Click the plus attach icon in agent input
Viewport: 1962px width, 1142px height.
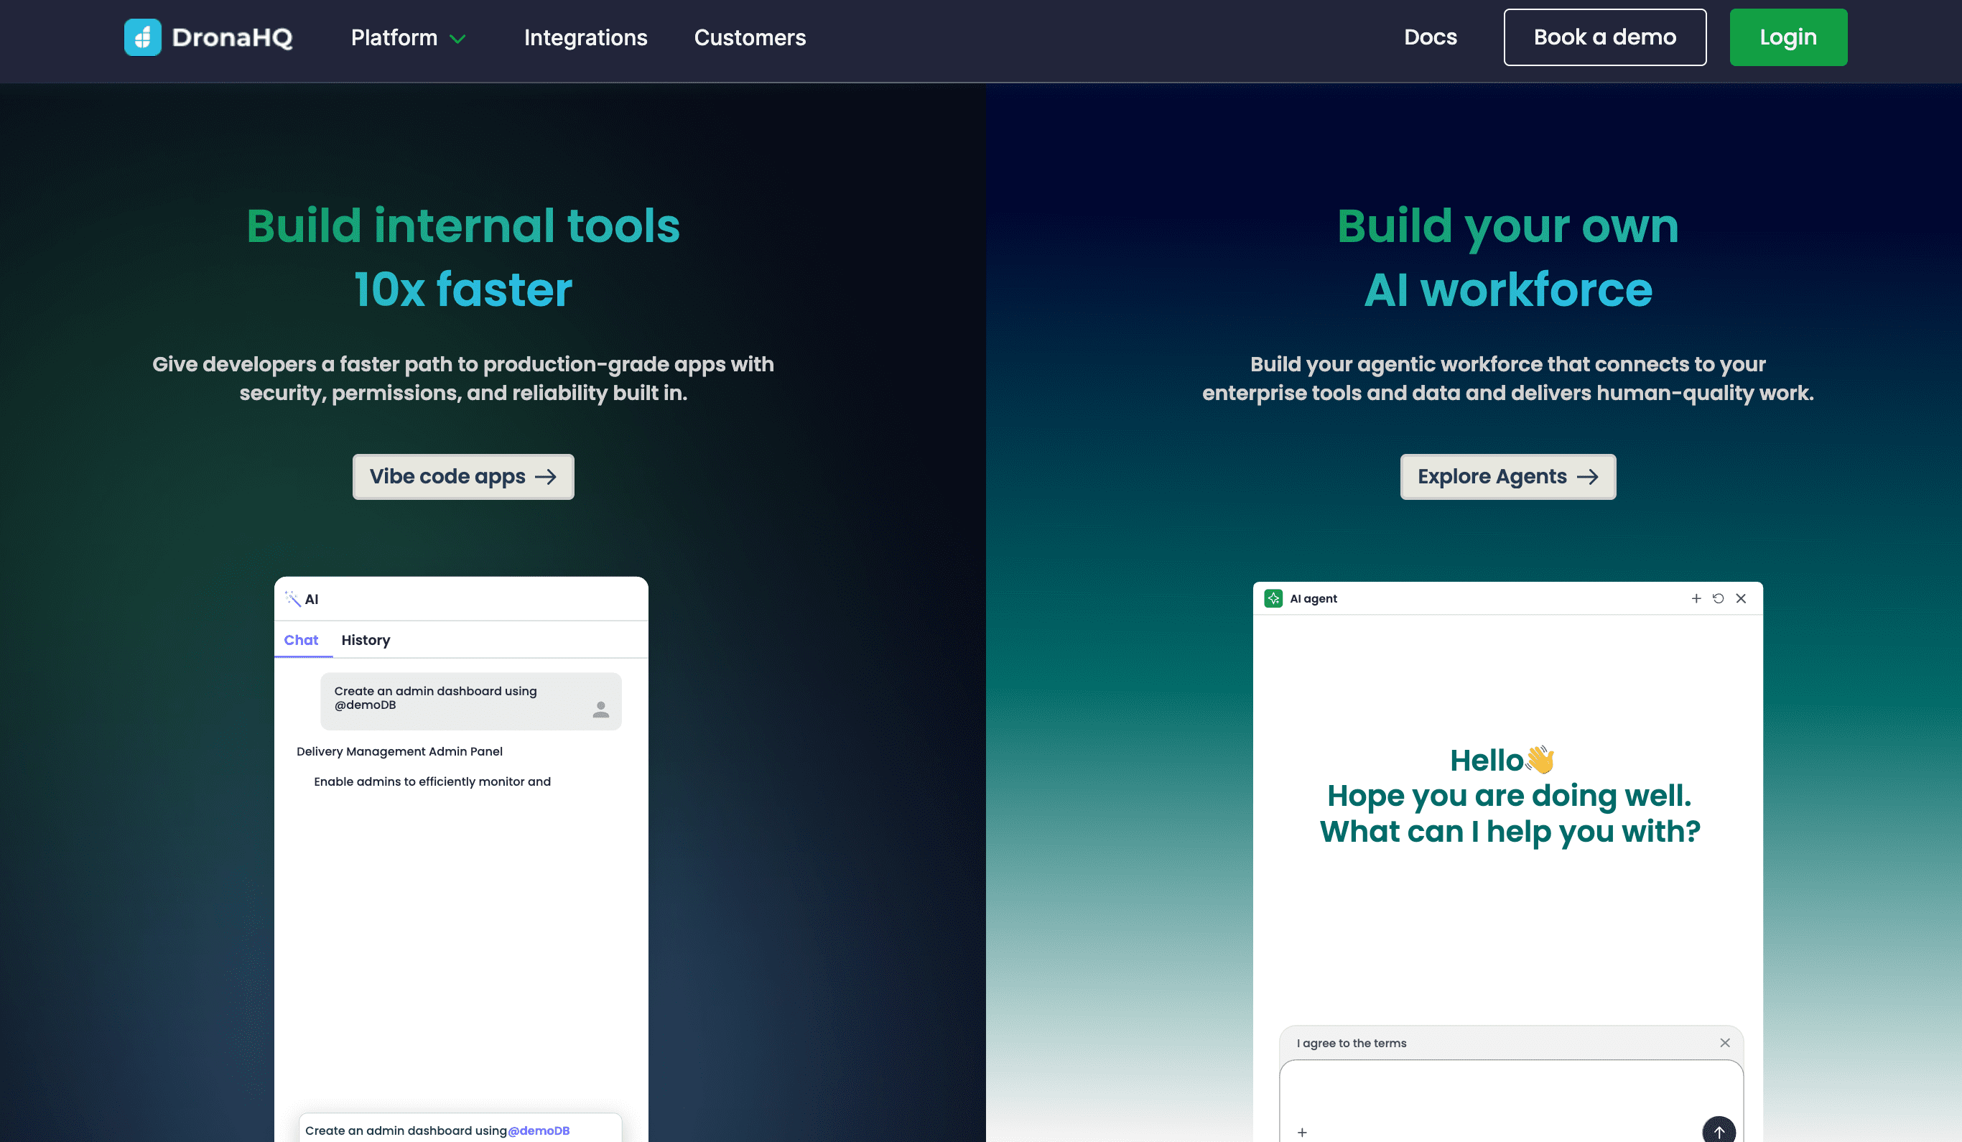[x=1302, y=1133]
